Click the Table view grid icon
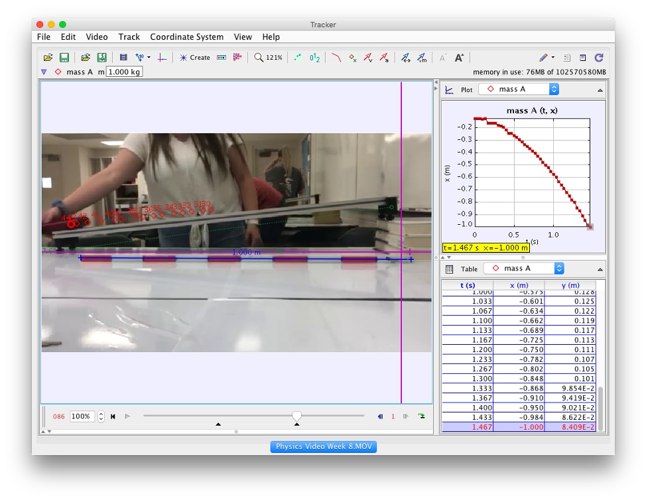The image size is (646, 500). pyautogui.click(x=450, y=269)
